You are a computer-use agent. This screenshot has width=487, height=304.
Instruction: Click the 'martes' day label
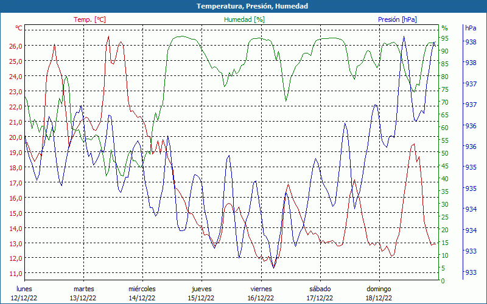83,289
